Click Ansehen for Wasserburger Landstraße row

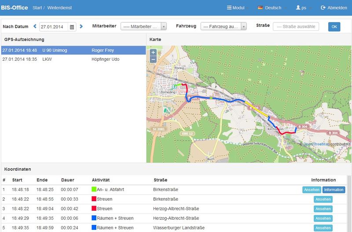point(323,228)
